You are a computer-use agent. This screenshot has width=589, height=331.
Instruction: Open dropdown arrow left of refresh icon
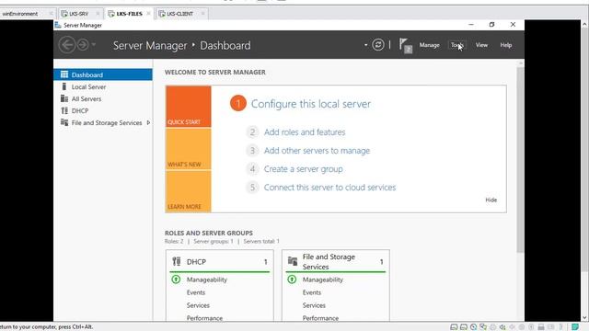tap(365, 45)
